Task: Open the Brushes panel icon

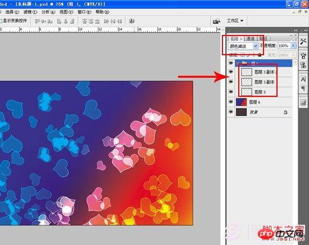Action: coord(303,56)
